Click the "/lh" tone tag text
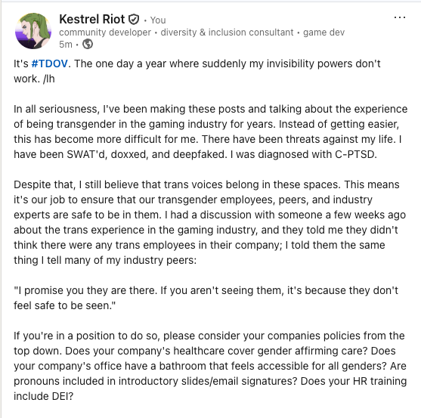421x418 pixels. [x=49, y=79]
